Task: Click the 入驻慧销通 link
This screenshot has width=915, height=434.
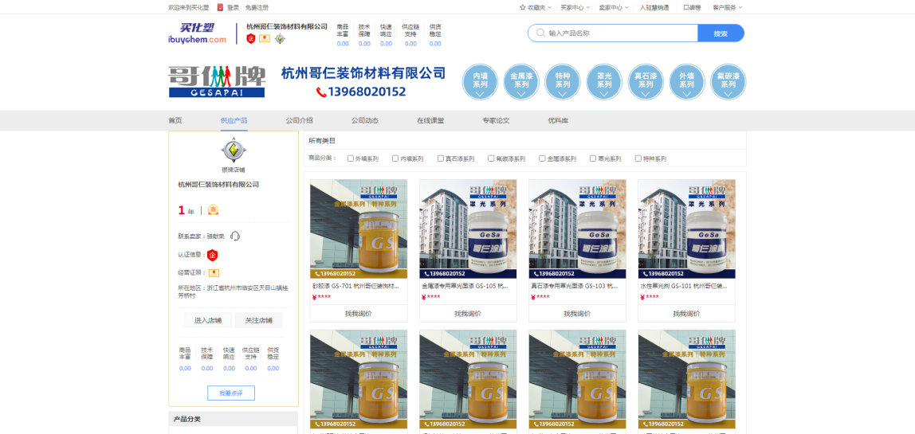Action: [x=654, y=8]
